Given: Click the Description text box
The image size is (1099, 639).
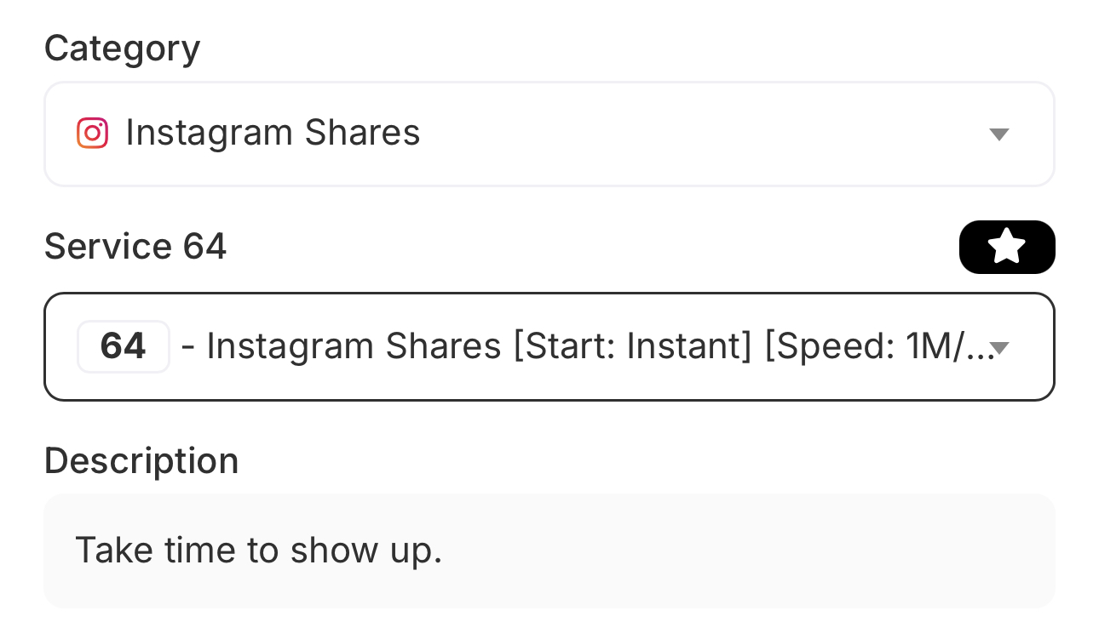Looking at the screenshot, I should click(549, 551).
